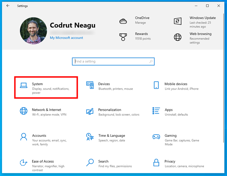Click 'Recommended settings' under Web browsing
The height and width of the screenshot is (176, 227).
(199, 41)
